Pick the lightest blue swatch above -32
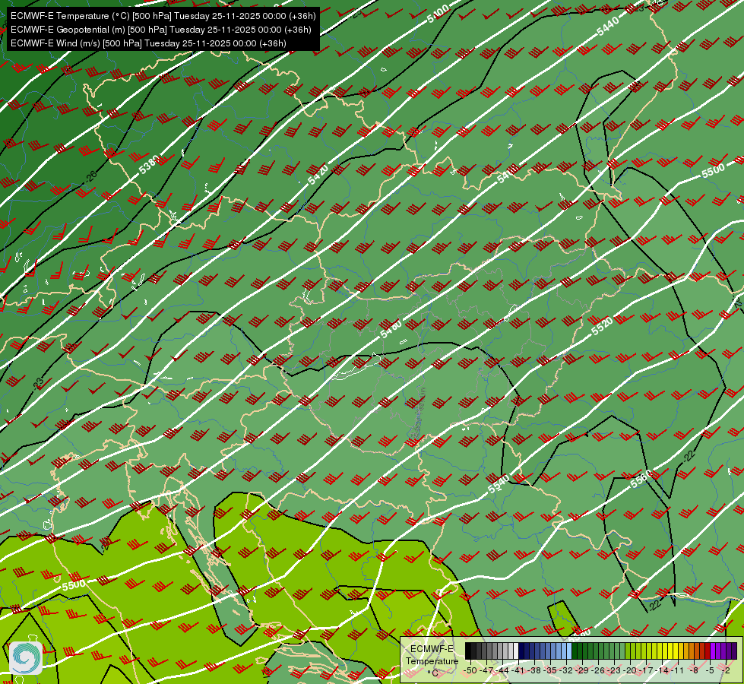Viewport: 744px width, 684px height. (x=569, y=651)
